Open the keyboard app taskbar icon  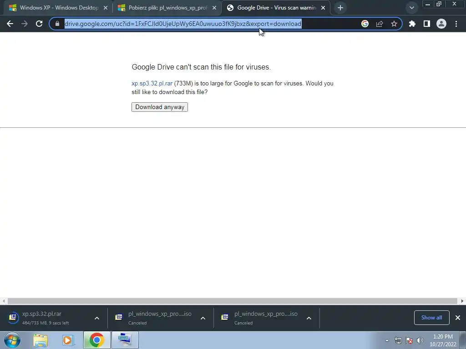(125, 340)
